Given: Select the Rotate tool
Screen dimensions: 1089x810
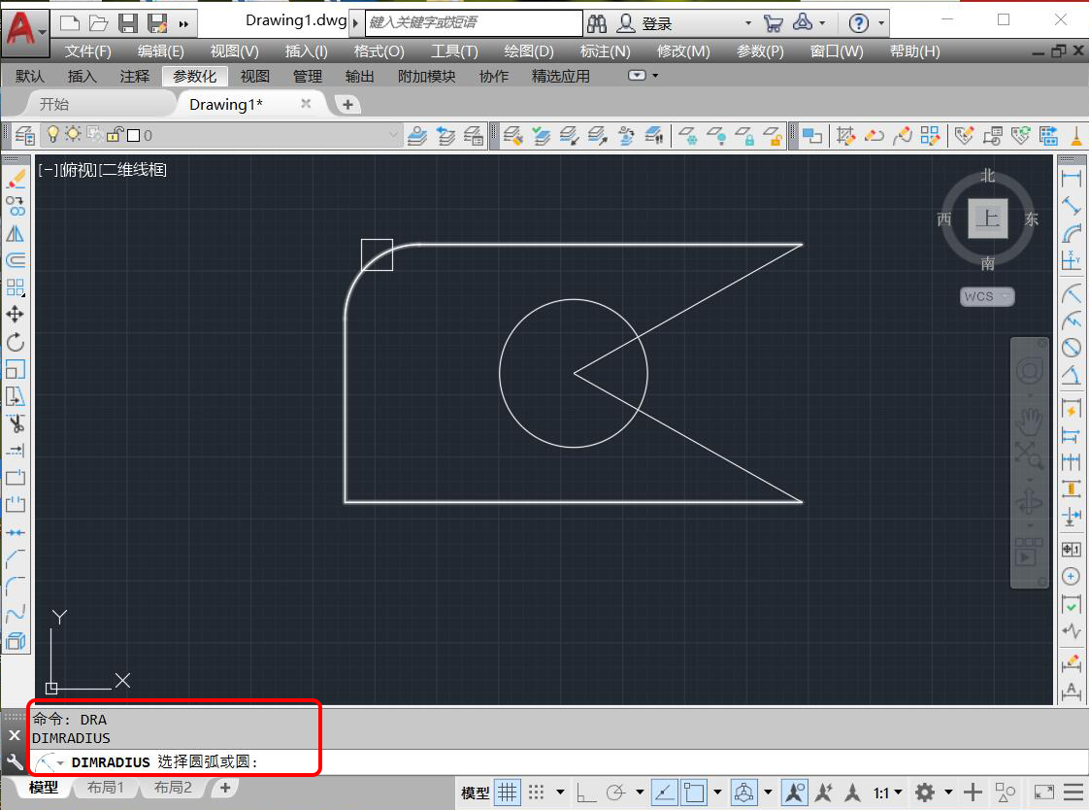Looking at the screenshot, I should point(16,342).
